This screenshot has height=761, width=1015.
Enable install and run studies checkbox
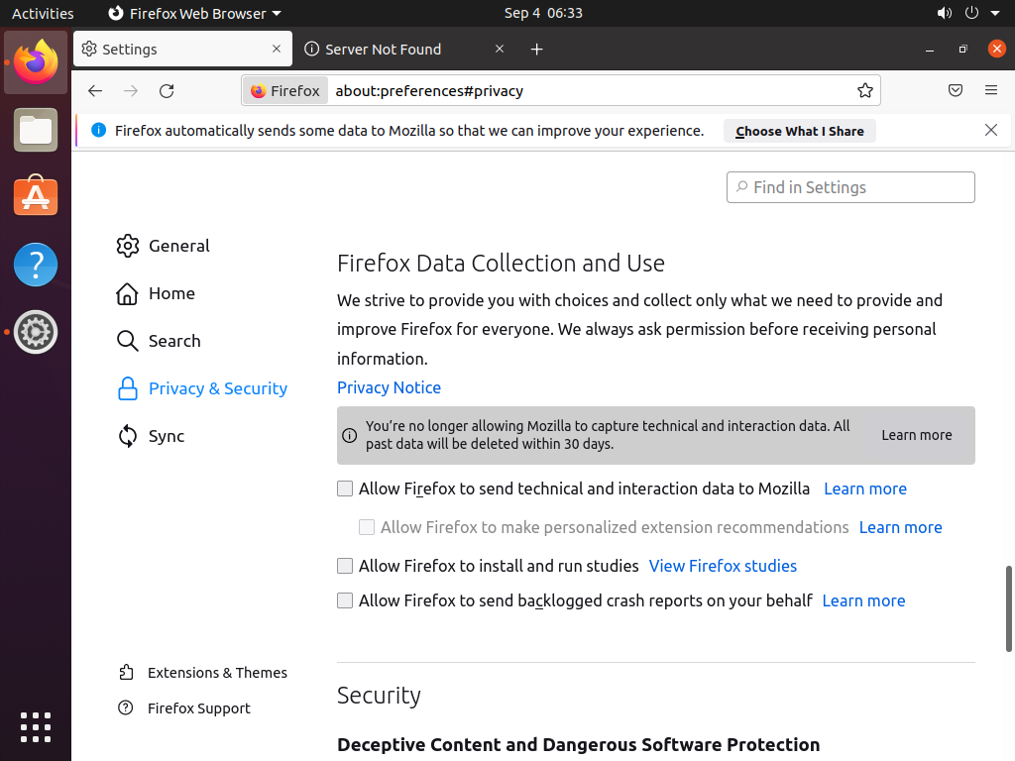click(x=345, y=566)
